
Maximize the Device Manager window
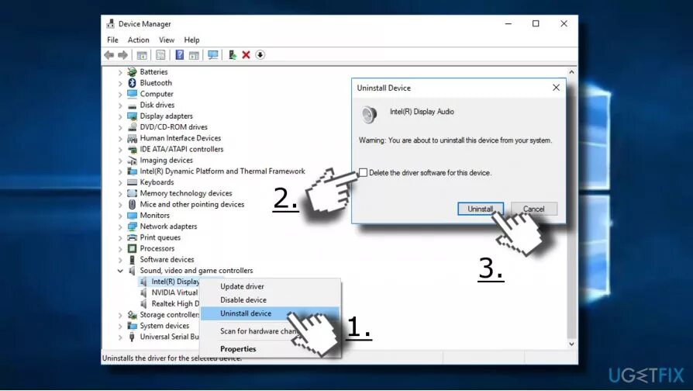[x=536, y=23]
